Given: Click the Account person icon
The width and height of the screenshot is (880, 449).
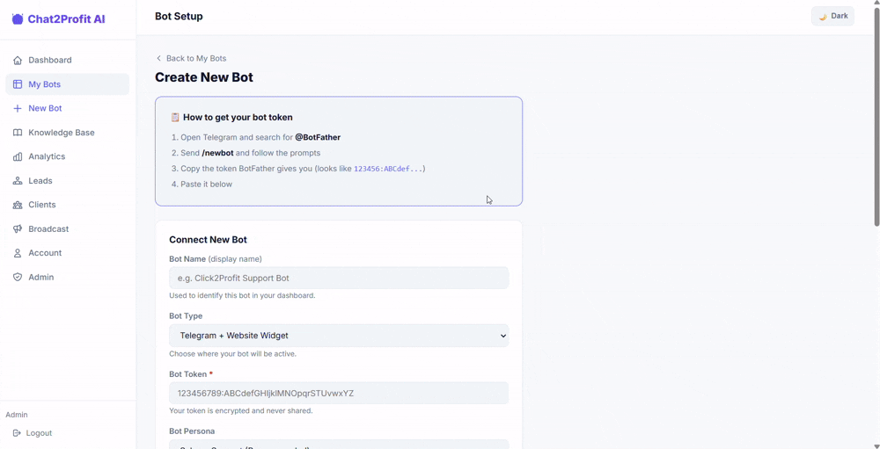Looking at the screenshot, I should pos(18,253).
